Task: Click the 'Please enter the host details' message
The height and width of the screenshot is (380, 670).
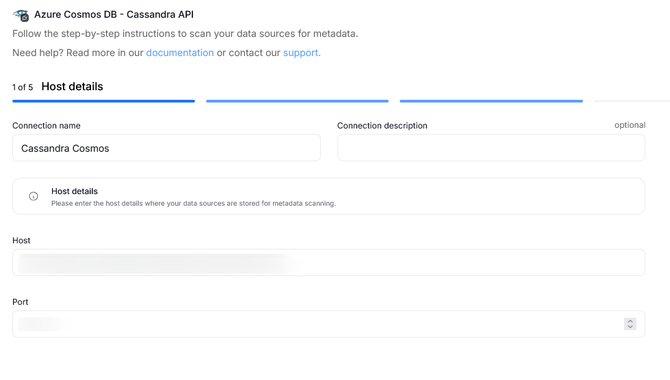Action: [194, 204]
